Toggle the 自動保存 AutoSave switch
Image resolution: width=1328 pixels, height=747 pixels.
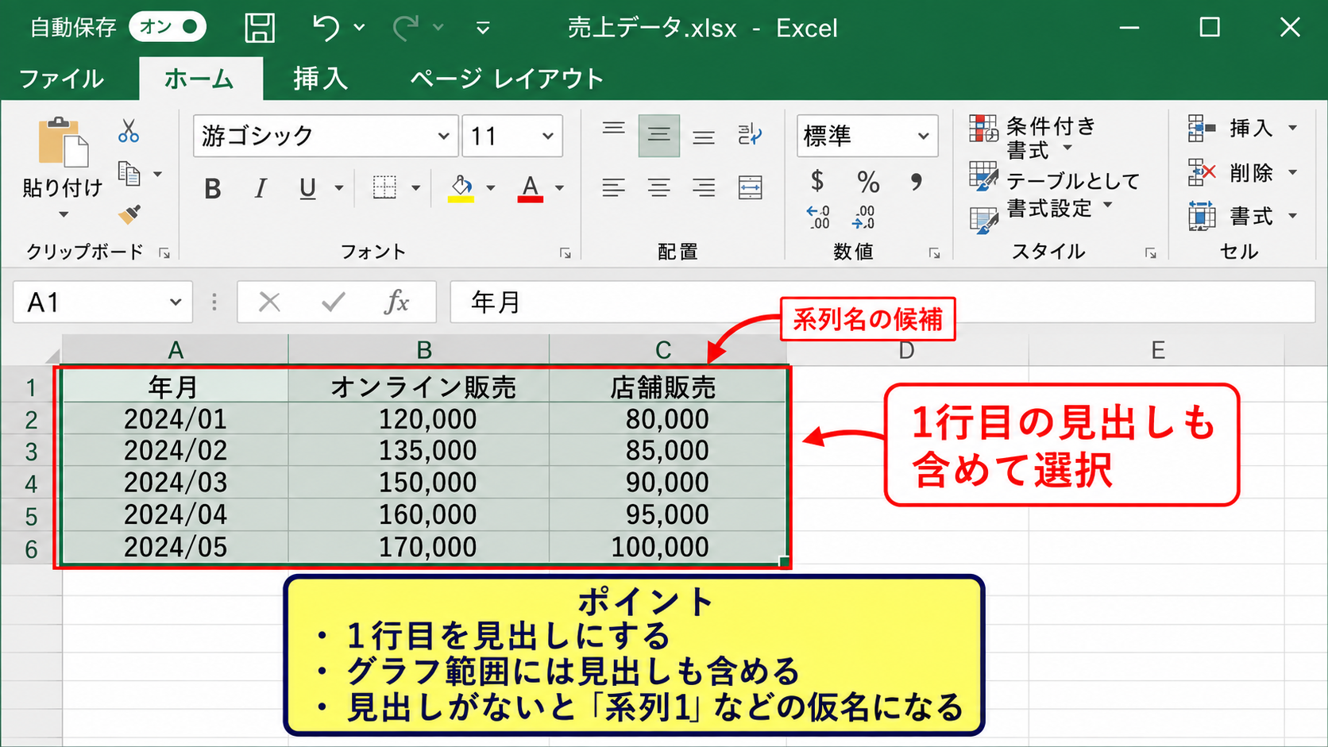pos(168,27)
